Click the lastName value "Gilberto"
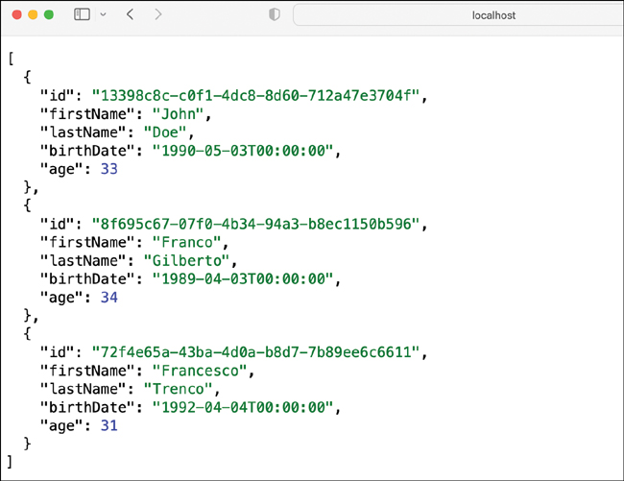This screenshot has height=481, width=624. tap(188, 260)
